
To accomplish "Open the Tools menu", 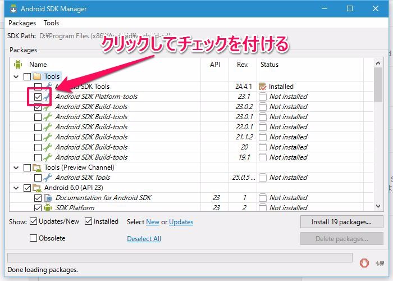I will click(52, 23).
